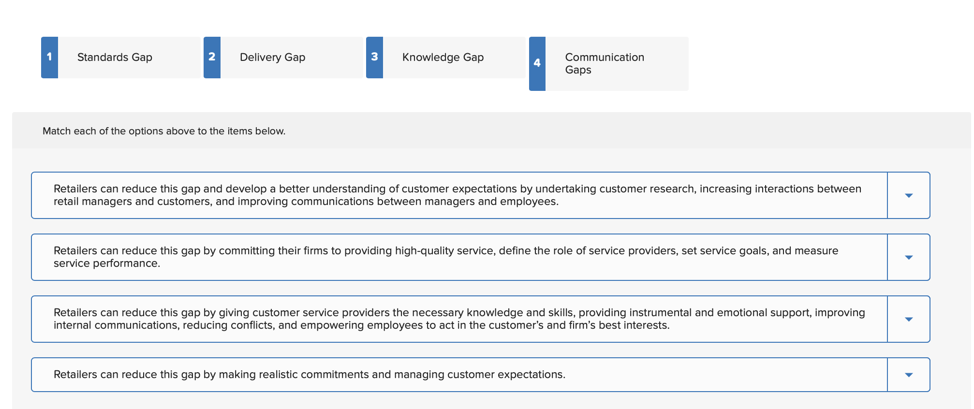Screen dimensions: 974x409
Task: Open the dropdown for the customer research item
Action: click(x=908, y=195)
